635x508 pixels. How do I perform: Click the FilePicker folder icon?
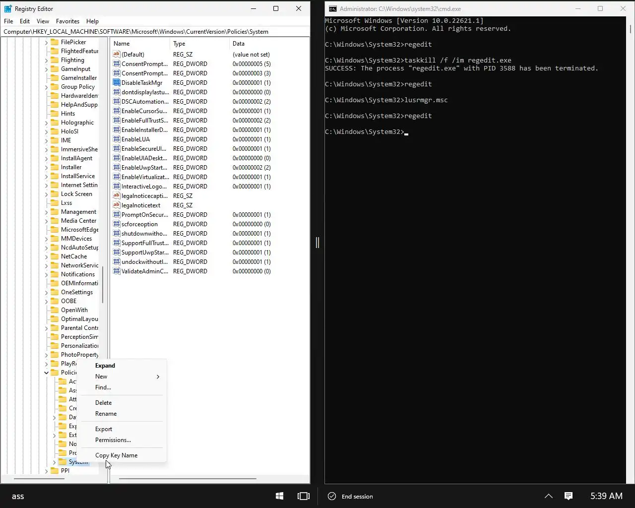coord(55,42)
